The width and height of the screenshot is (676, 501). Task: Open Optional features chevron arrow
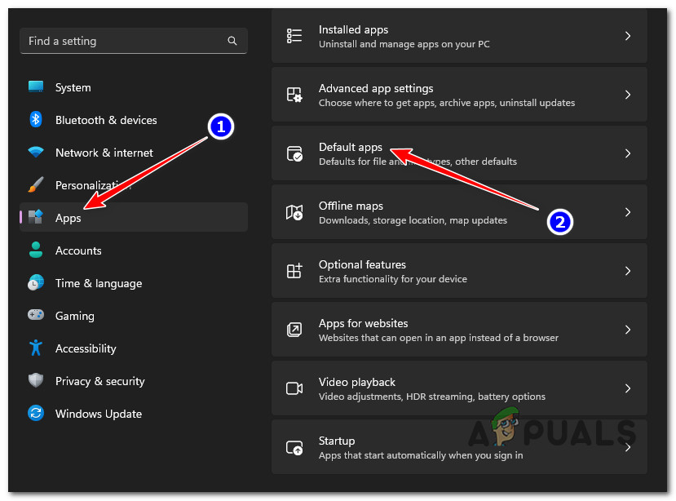(x=628, y=271)
